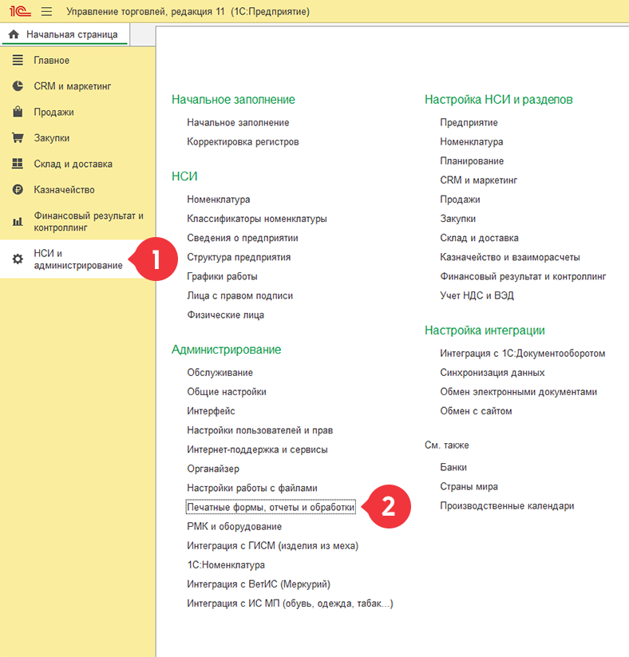Click the Закупки cart icon

(x=18, y=138)
